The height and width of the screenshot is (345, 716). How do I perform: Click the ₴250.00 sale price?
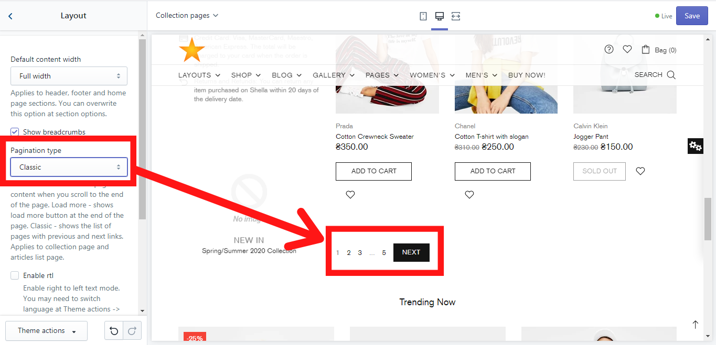coord(498,147)
